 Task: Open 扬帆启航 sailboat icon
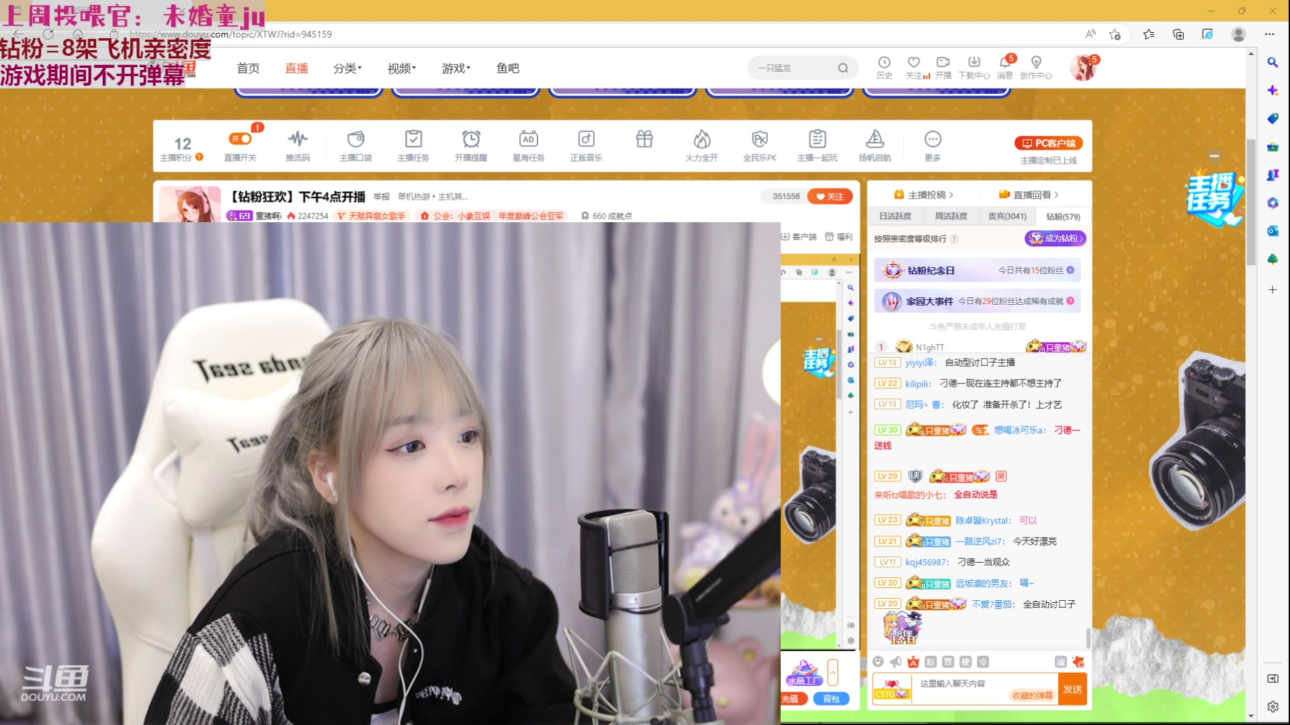[x=875, y=139]
